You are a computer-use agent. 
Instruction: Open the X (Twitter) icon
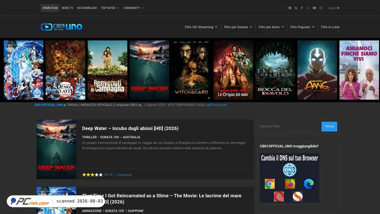(x=308, y=8)
